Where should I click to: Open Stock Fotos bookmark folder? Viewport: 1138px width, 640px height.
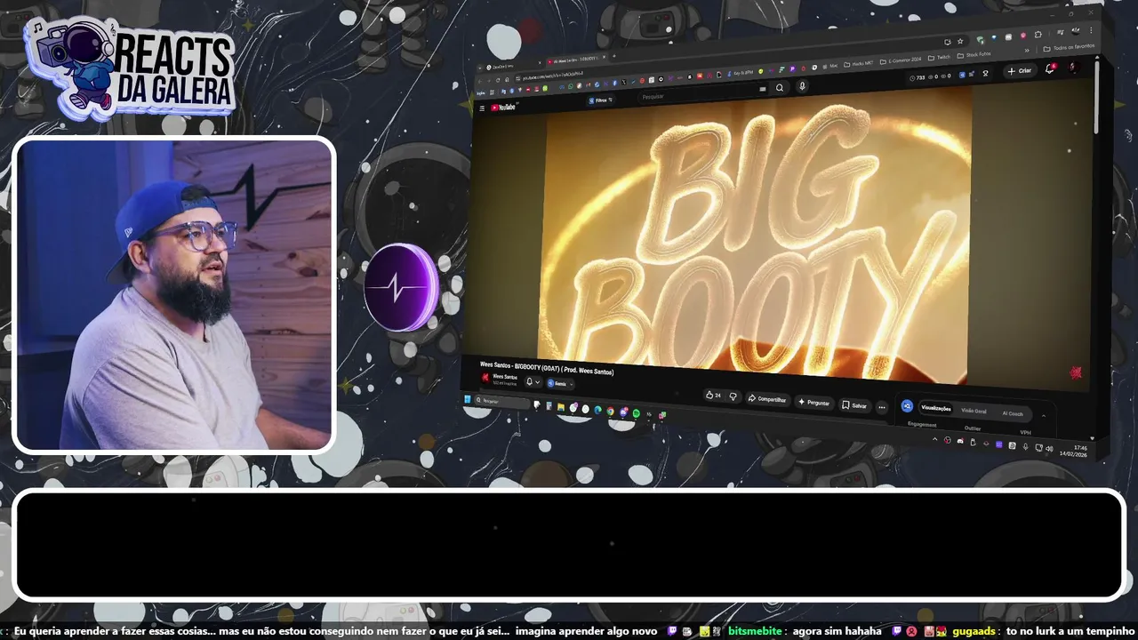coord(974,54)
